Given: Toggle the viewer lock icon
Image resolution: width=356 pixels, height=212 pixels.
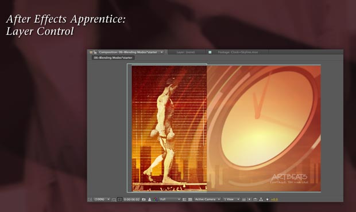Looking at the screenshot, I should tap(95, 52).
